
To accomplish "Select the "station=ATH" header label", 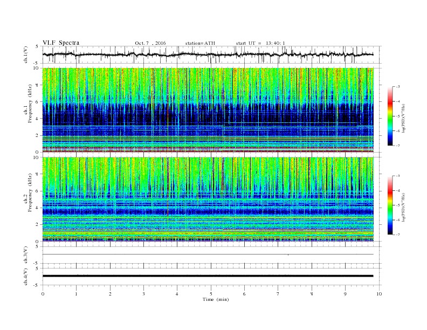I will pos(200,43).
